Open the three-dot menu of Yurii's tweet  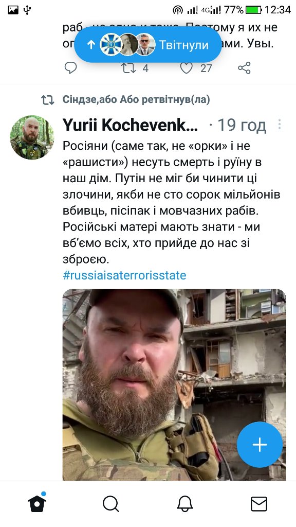pyautogui.click(x=279, y=125)
